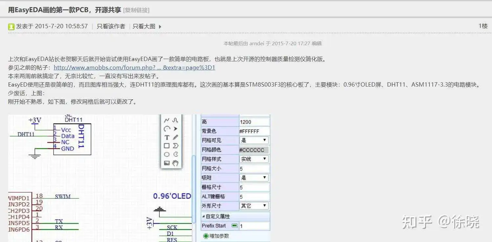Select the arrowhead tool
Image resolution: width=492 pixels, height=242 pixels.
[x=175, y=129]
